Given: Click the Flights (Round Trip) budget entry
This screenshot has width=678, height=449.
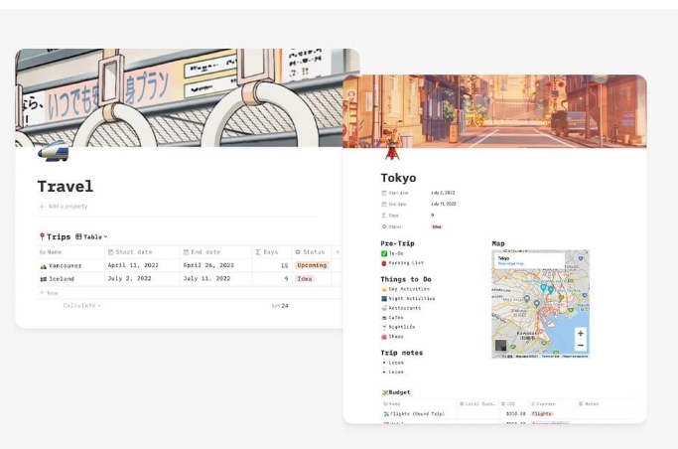Looking at the screenshot, I should point(417,414).
